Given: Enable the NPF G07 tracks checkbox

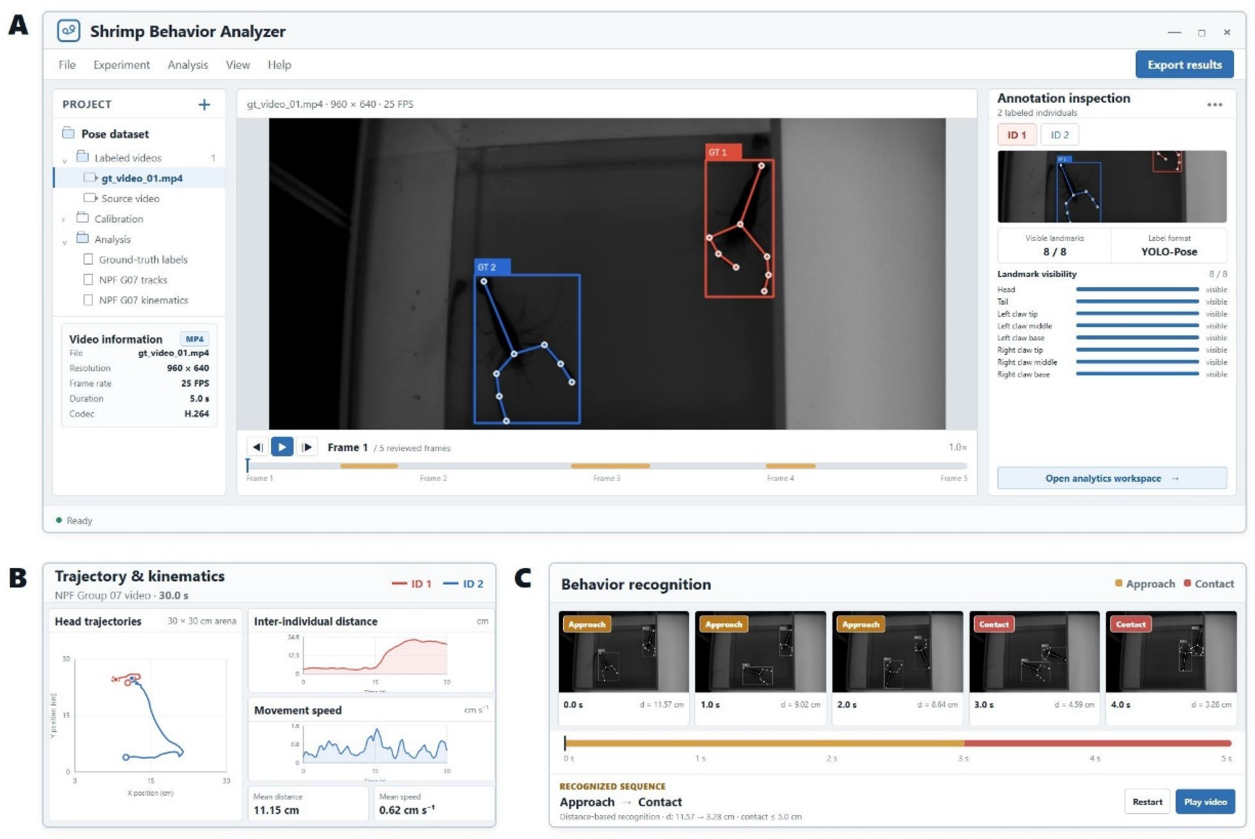Looking at the screenshot, I should (x=88, y=280).
